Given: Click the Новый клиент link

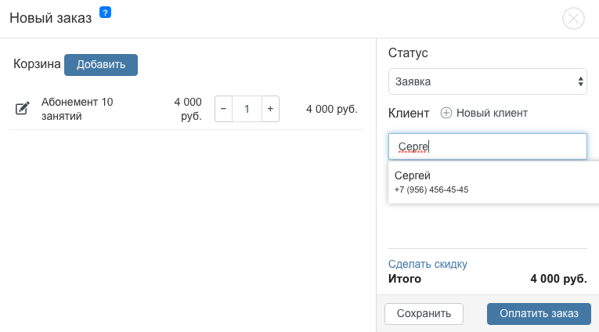Looking at the screenshot, I should tap(492, 113).
